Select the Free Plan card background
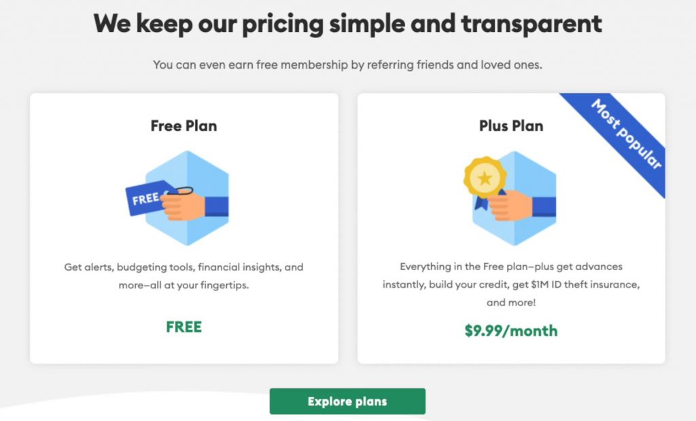Viewport: 696px width, 421px height. click(x=184, y=229)
